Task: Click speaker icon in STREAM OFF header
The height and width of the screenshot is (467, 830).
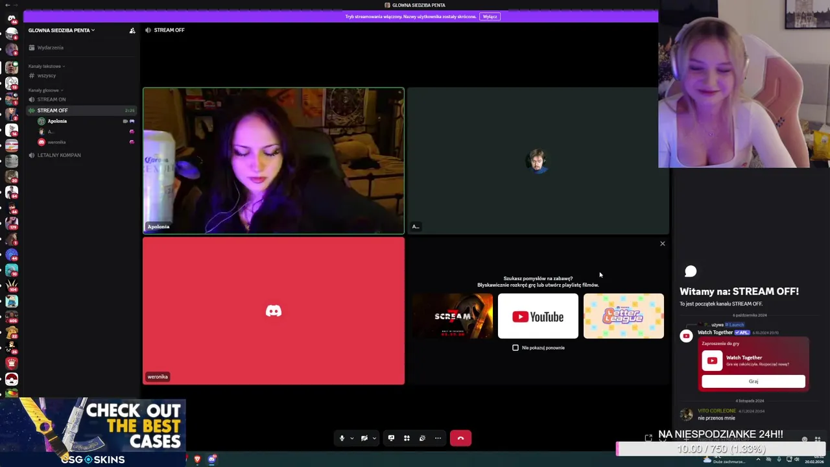Action: 148,30
